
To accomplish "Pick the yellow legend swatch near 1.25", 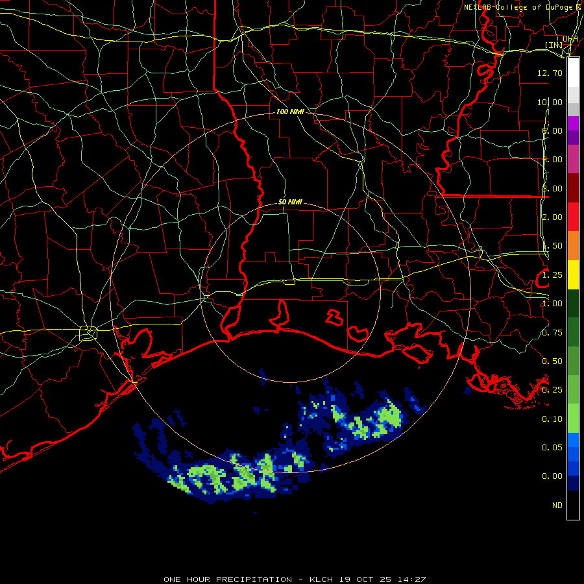I will (x=573, y=275).
